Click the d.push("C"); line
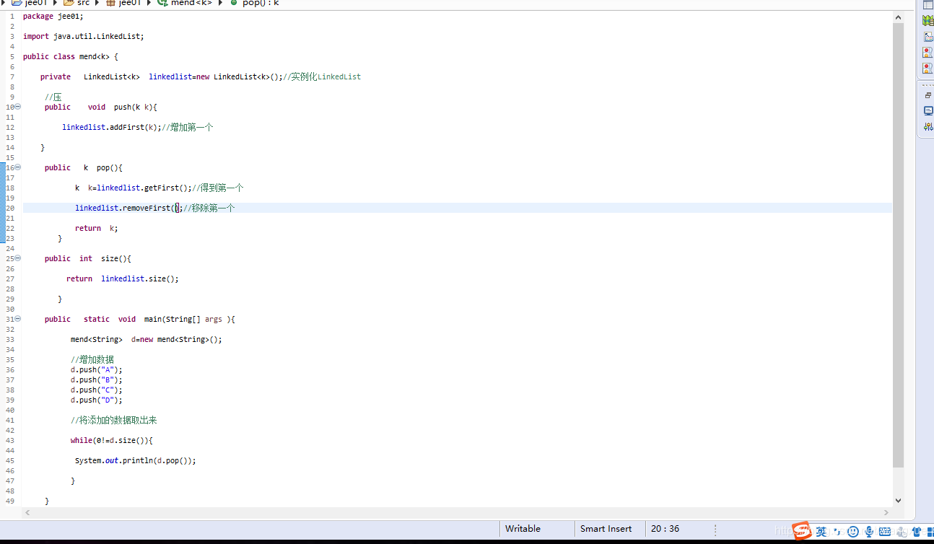This screenshot has height=544, width=934. [97, 390]
